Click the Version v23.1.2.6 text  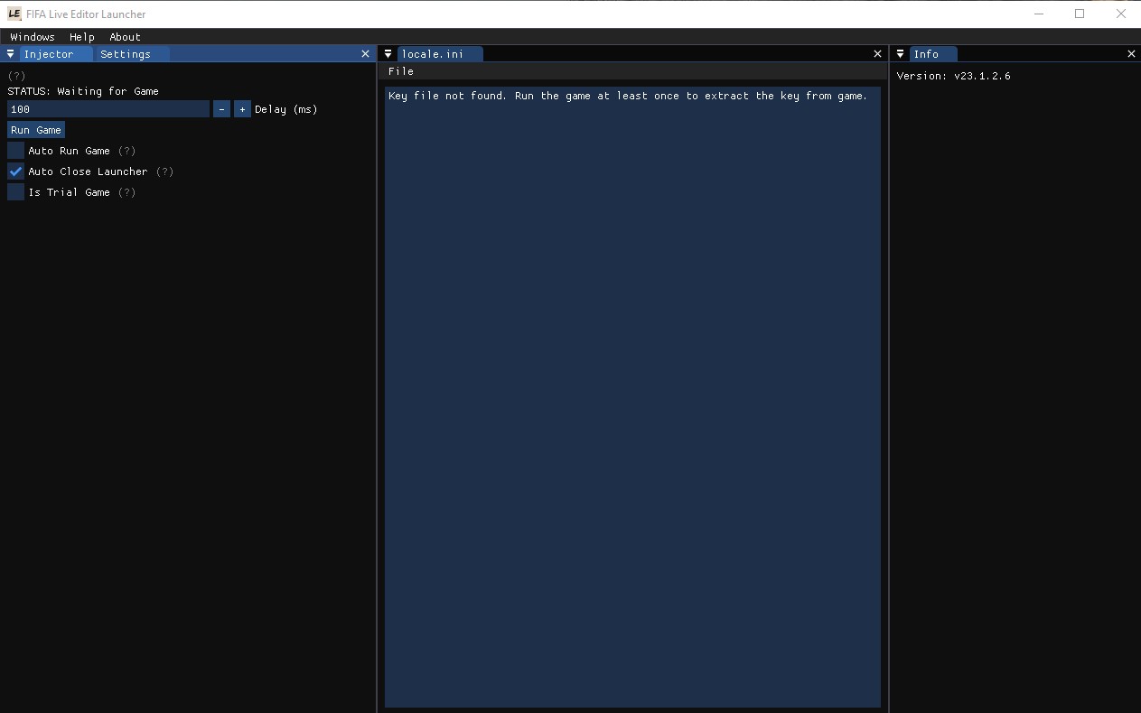pos(954,76)
